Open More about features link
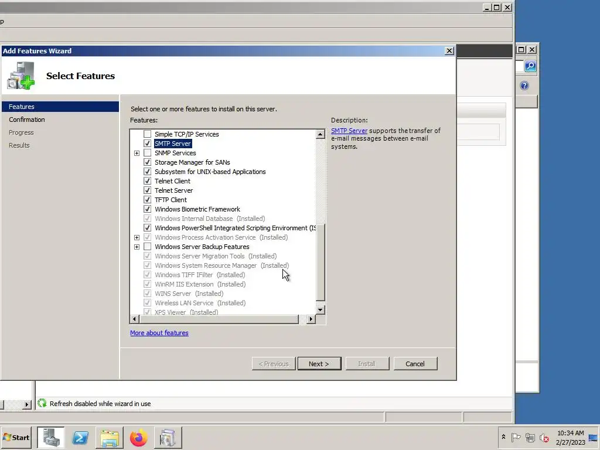 coord(159,333)
